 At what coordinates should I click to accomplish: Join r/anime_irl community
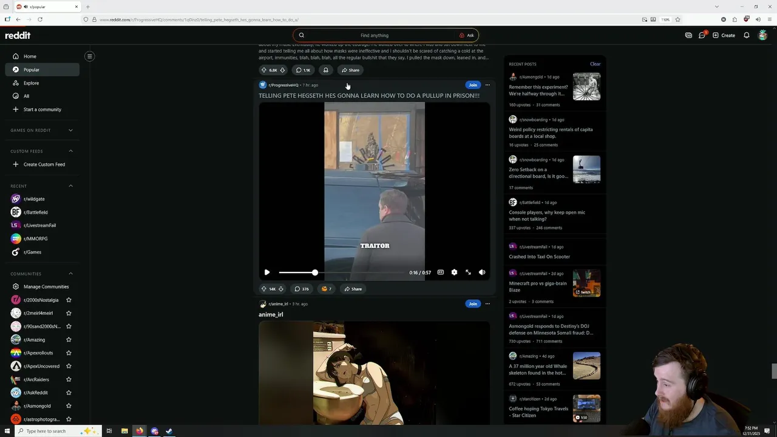click(x=473, y=303)
